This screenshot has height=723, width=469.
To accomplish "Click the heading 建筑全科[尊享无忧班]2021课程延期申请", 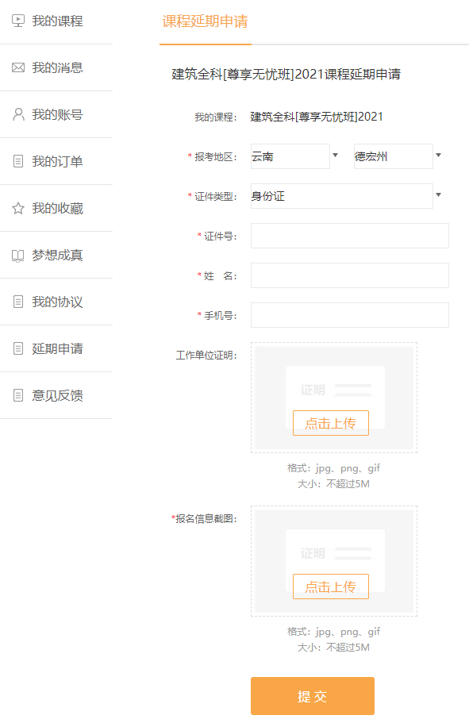I will pyautogui.click(x=286, y=75).
